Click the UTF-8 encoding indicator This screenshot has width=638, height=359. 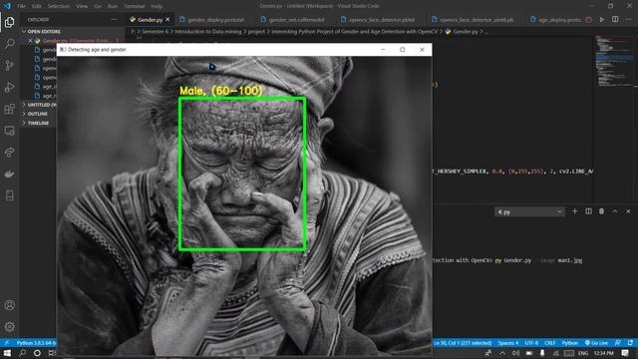[x=531, y=343]
